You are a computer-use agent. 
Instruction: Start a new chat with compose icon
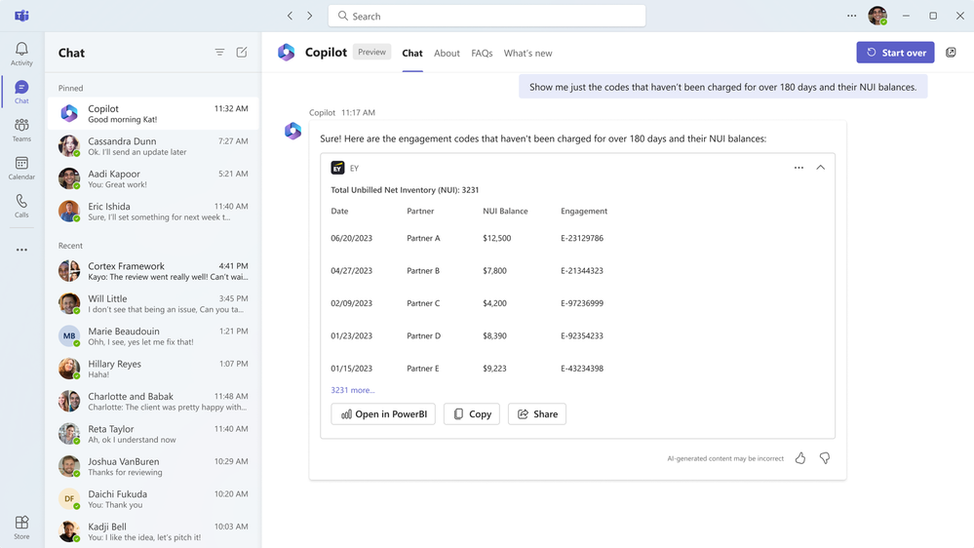pos(242,53)
